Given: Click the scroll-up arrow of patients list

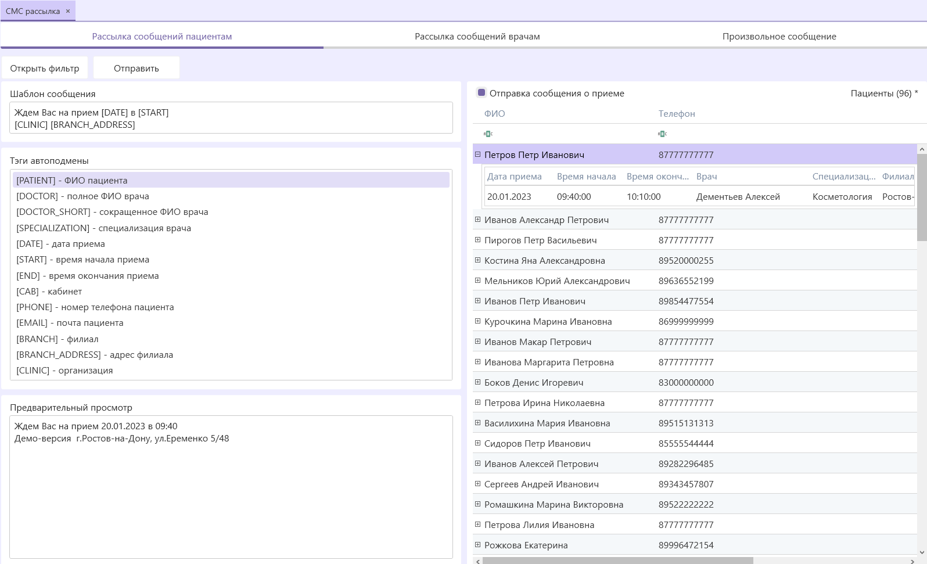Looking at the screenshot, I should click(922, 149).
